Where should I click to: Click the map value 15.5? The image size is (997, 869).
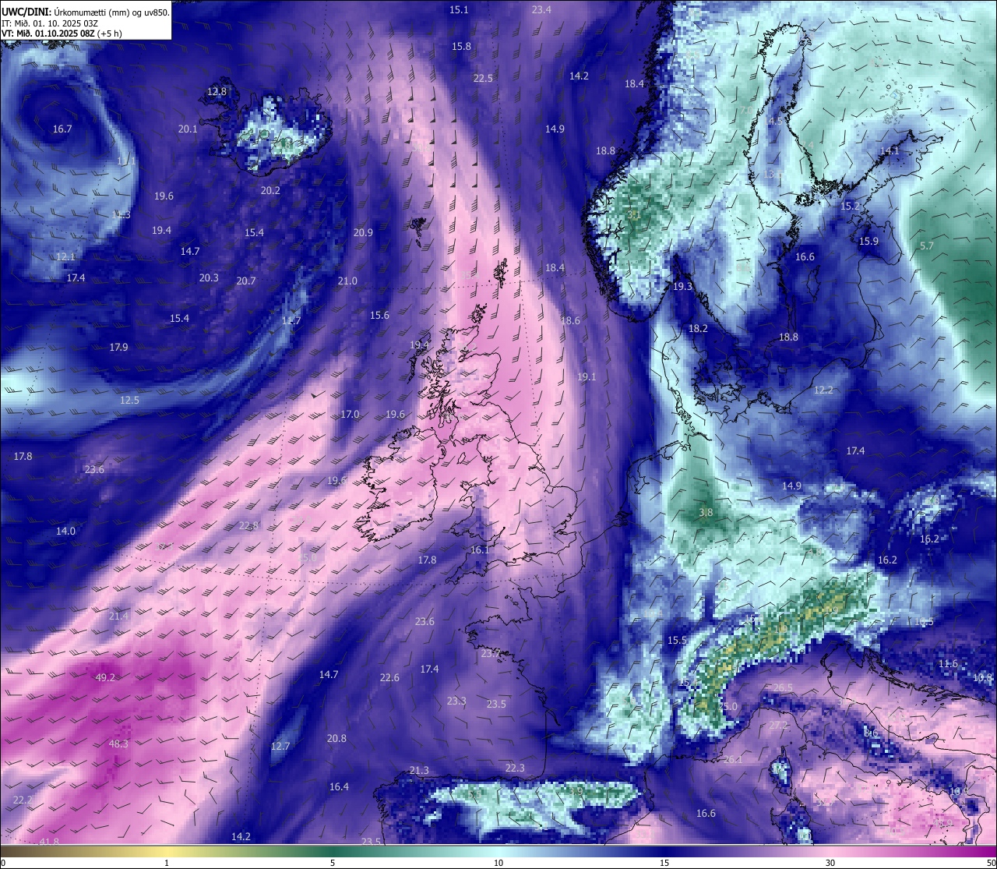click(x=677, y=640)
